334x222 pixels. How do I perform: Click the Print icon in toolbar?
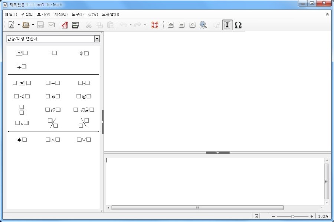(75, 25)
